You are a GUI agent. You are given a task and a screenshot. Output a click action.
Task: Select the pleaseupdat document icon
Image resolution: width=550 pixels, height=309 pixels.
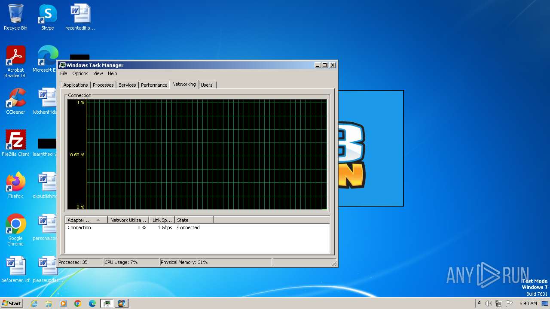point(47,270)
